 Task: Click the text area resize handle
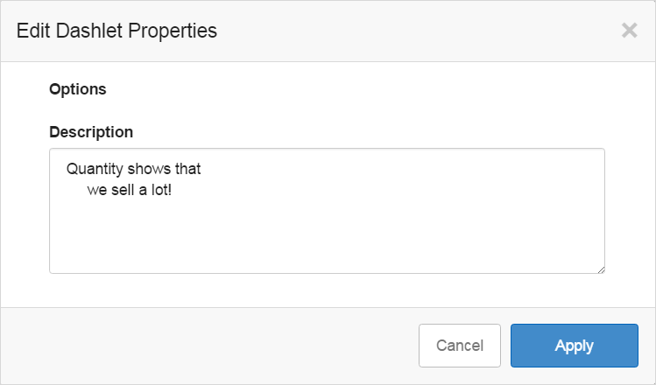tap(601, 269)
